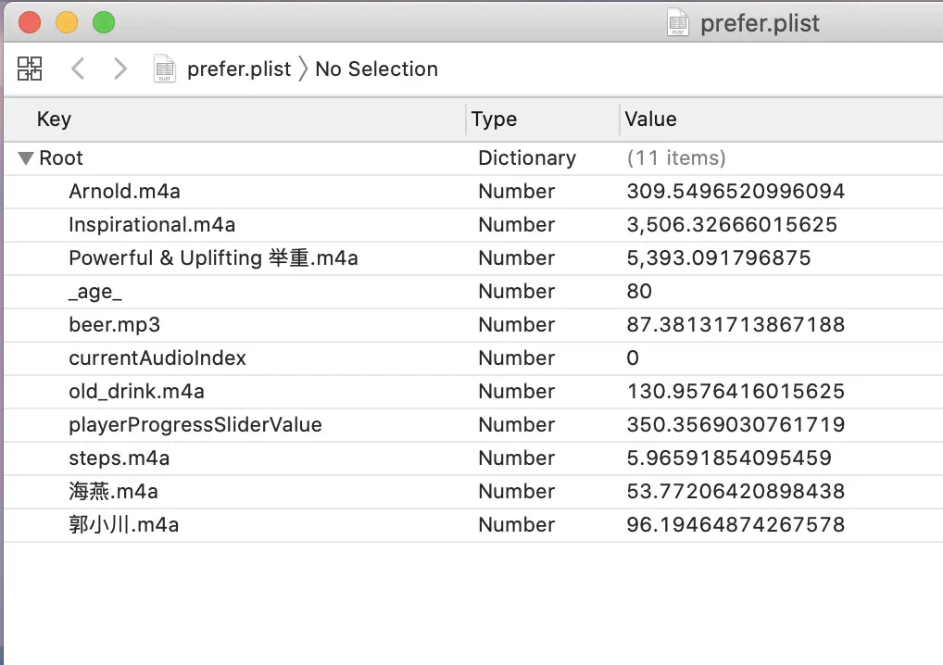Collapse the Root disclosure triangle
The width and height of the screenshot is (943, 665).
point(25,158)
